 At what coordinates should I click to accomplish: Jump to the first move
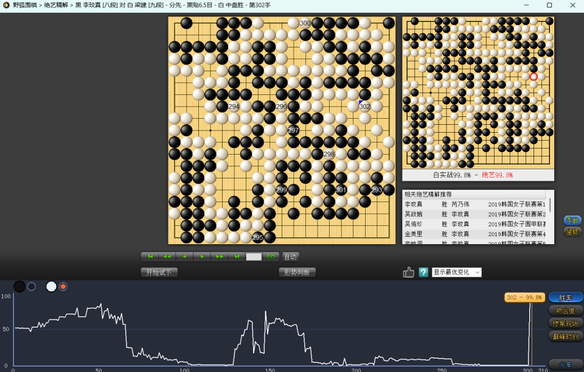[150, 257]
